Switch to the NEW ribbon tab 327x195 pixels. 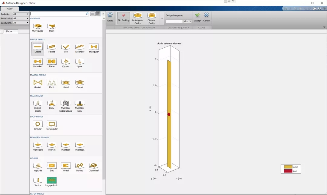(10, 9)
